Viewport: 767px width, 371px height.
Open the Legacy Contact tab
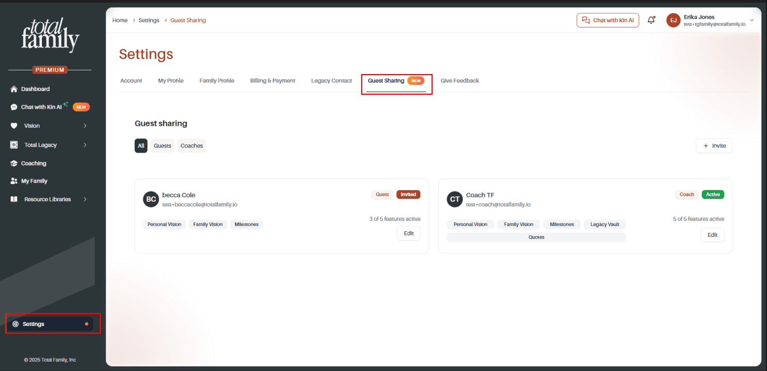pyautogui.click(x=332, y=81)
